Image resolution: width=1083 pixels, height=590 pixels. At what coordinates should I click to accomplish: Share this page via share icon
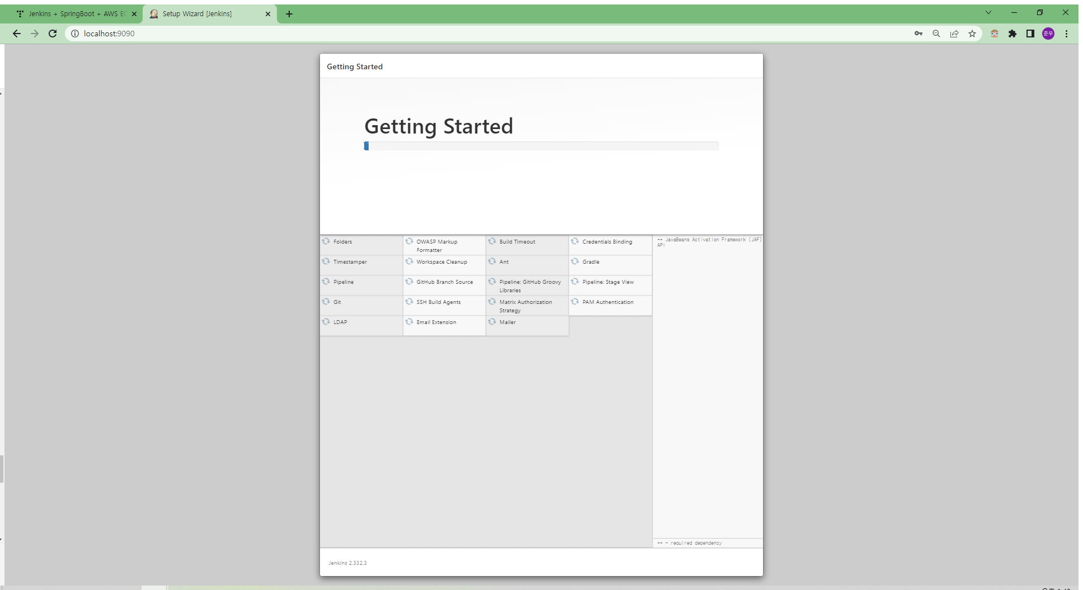point(954,34)
